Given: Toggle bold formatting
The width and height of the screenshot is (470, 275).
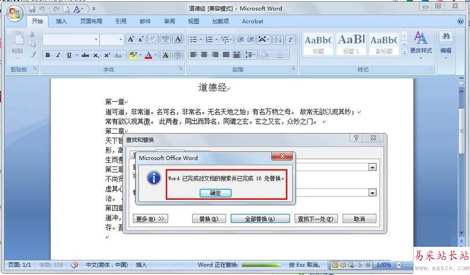Looking at the screenshot, I should (x=47, y=55).
